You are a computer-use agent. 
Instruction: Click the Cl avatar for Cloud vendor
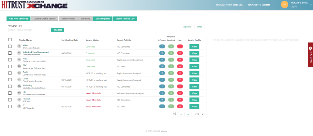[19, 80]
